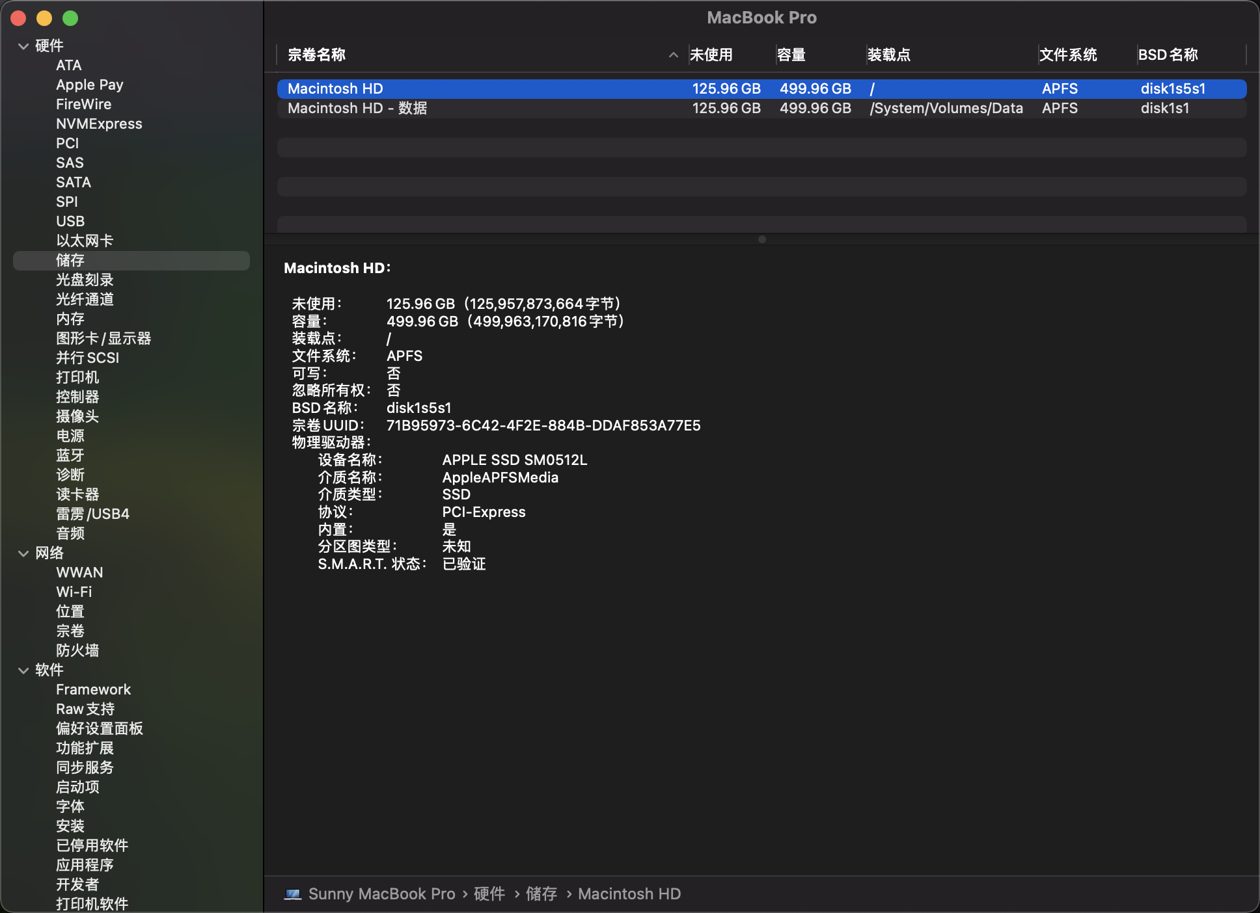Click the green zoom window button
This screenshot has width=1260, height=913.
[70, 18]
